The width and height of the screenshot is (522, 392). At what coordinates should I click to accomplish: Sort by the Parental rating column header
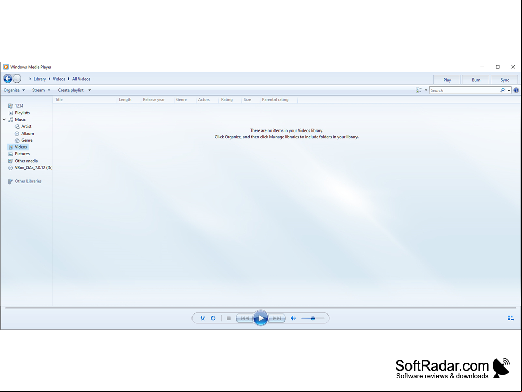pyautogui.click(x=279, y=100)
